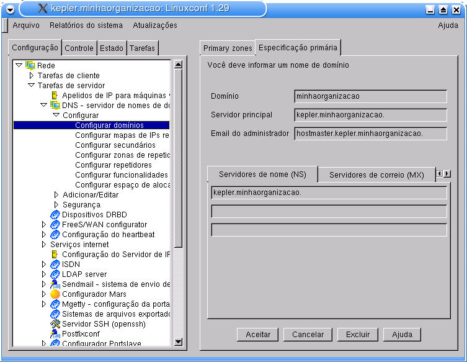
Task: Click the ISDN icon
Action: point(55,265)
